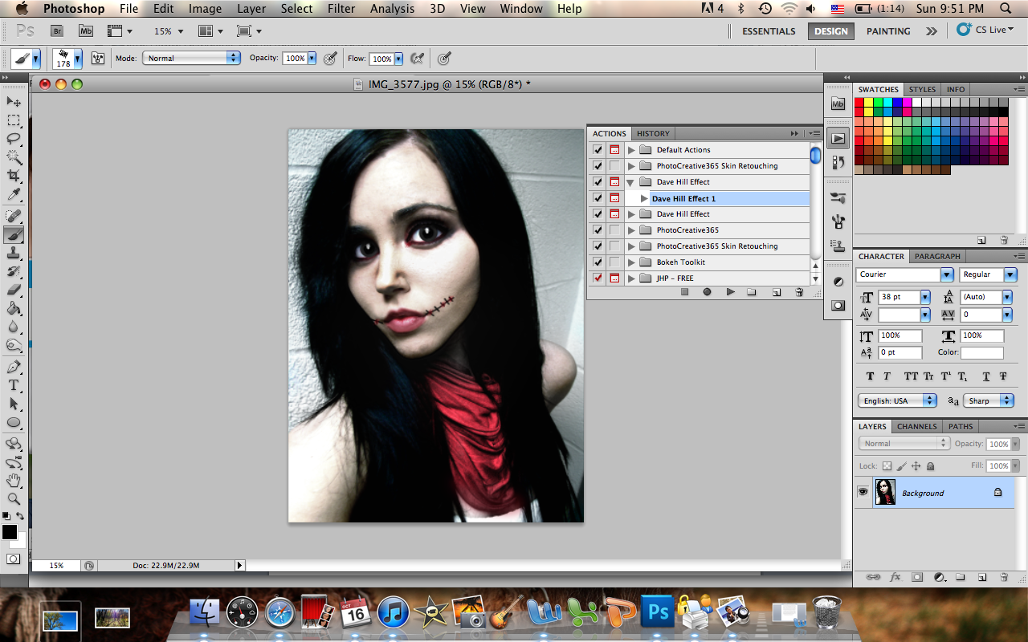Enable airbrush mode in options bar
Screen dimensions: 1028x642
click(x=417, y=58)
